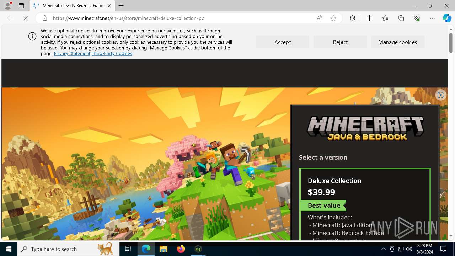View site information lock icon
This screenshot has height=256, width=455.
coord(45,18)
